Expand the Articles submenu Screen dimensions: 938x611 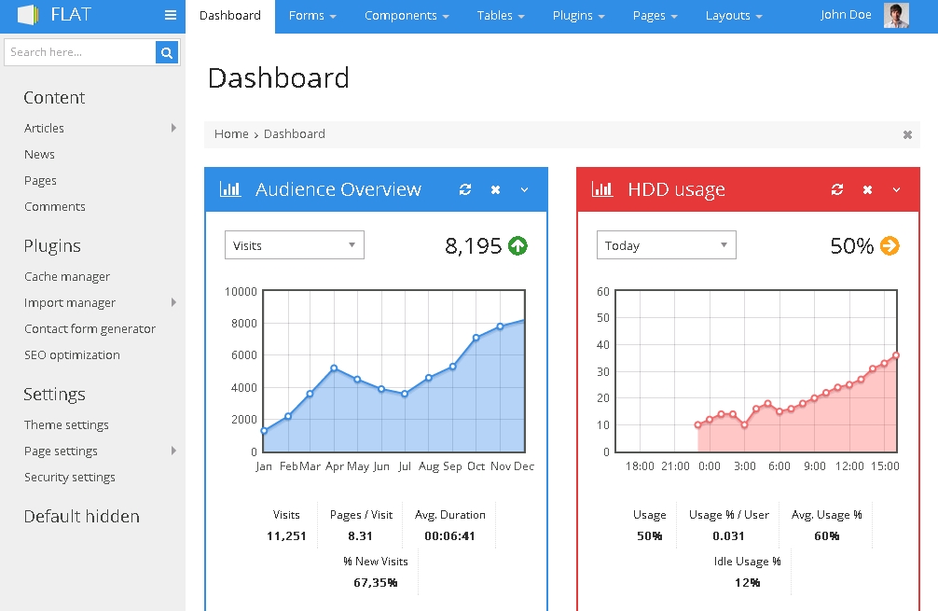(x=173, y=128)
